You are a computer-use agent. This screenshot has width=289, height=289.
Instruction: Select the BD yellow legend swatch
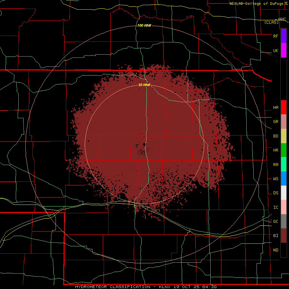click(x=284, y=136)
